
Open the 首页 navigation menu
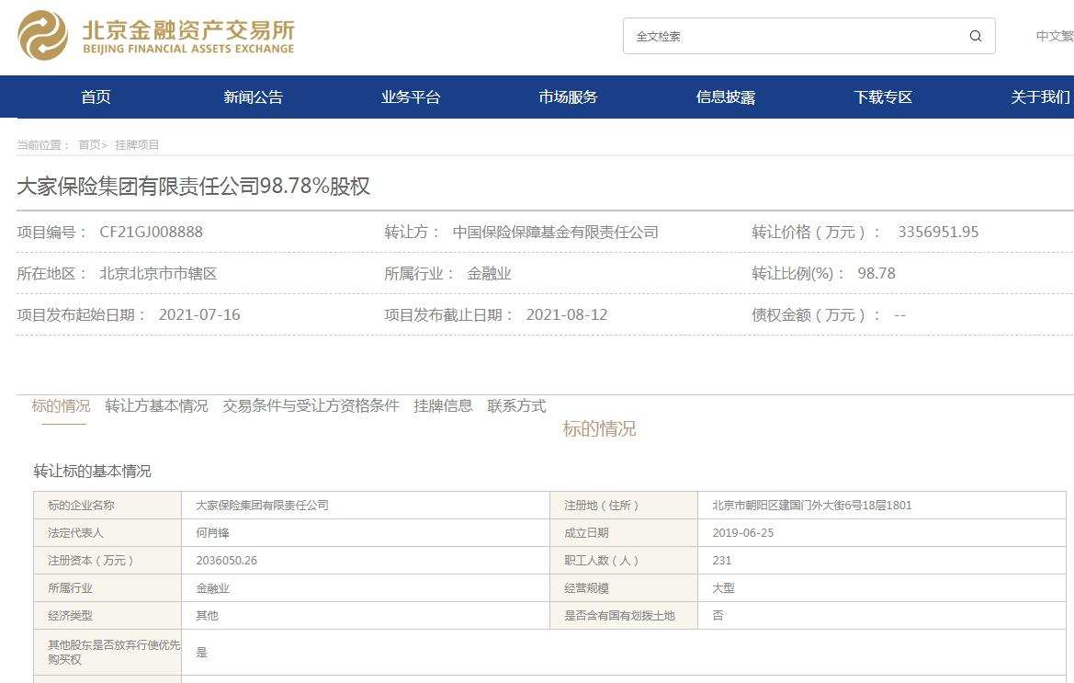96,97
